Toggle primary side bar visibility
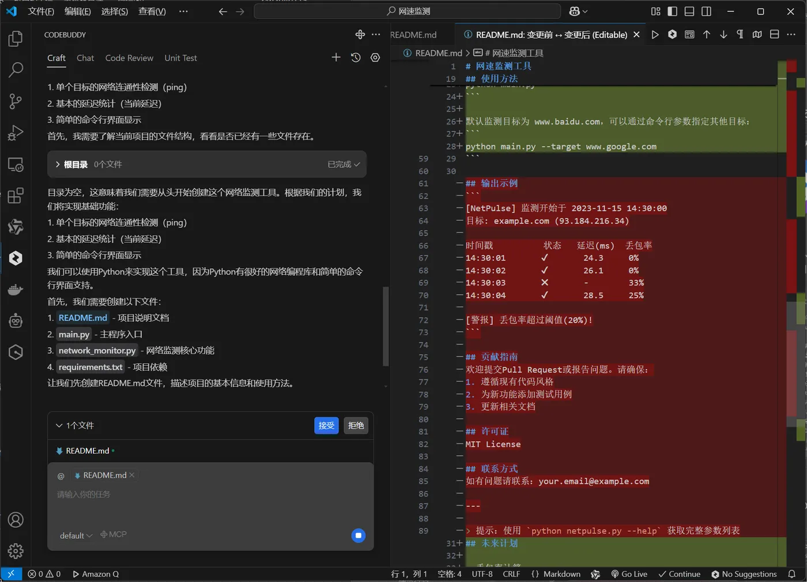The width and height of the screenshot is (807, 582). point(672,11)
